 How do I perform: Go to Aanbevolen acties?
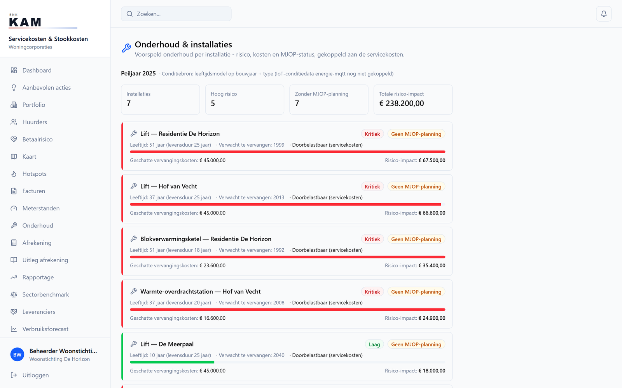[55, 88]
